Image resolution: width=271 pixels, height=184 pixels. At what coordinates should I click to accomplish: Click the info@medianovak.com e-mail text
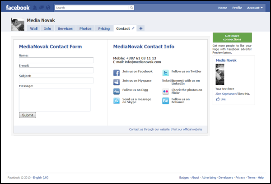143,62
